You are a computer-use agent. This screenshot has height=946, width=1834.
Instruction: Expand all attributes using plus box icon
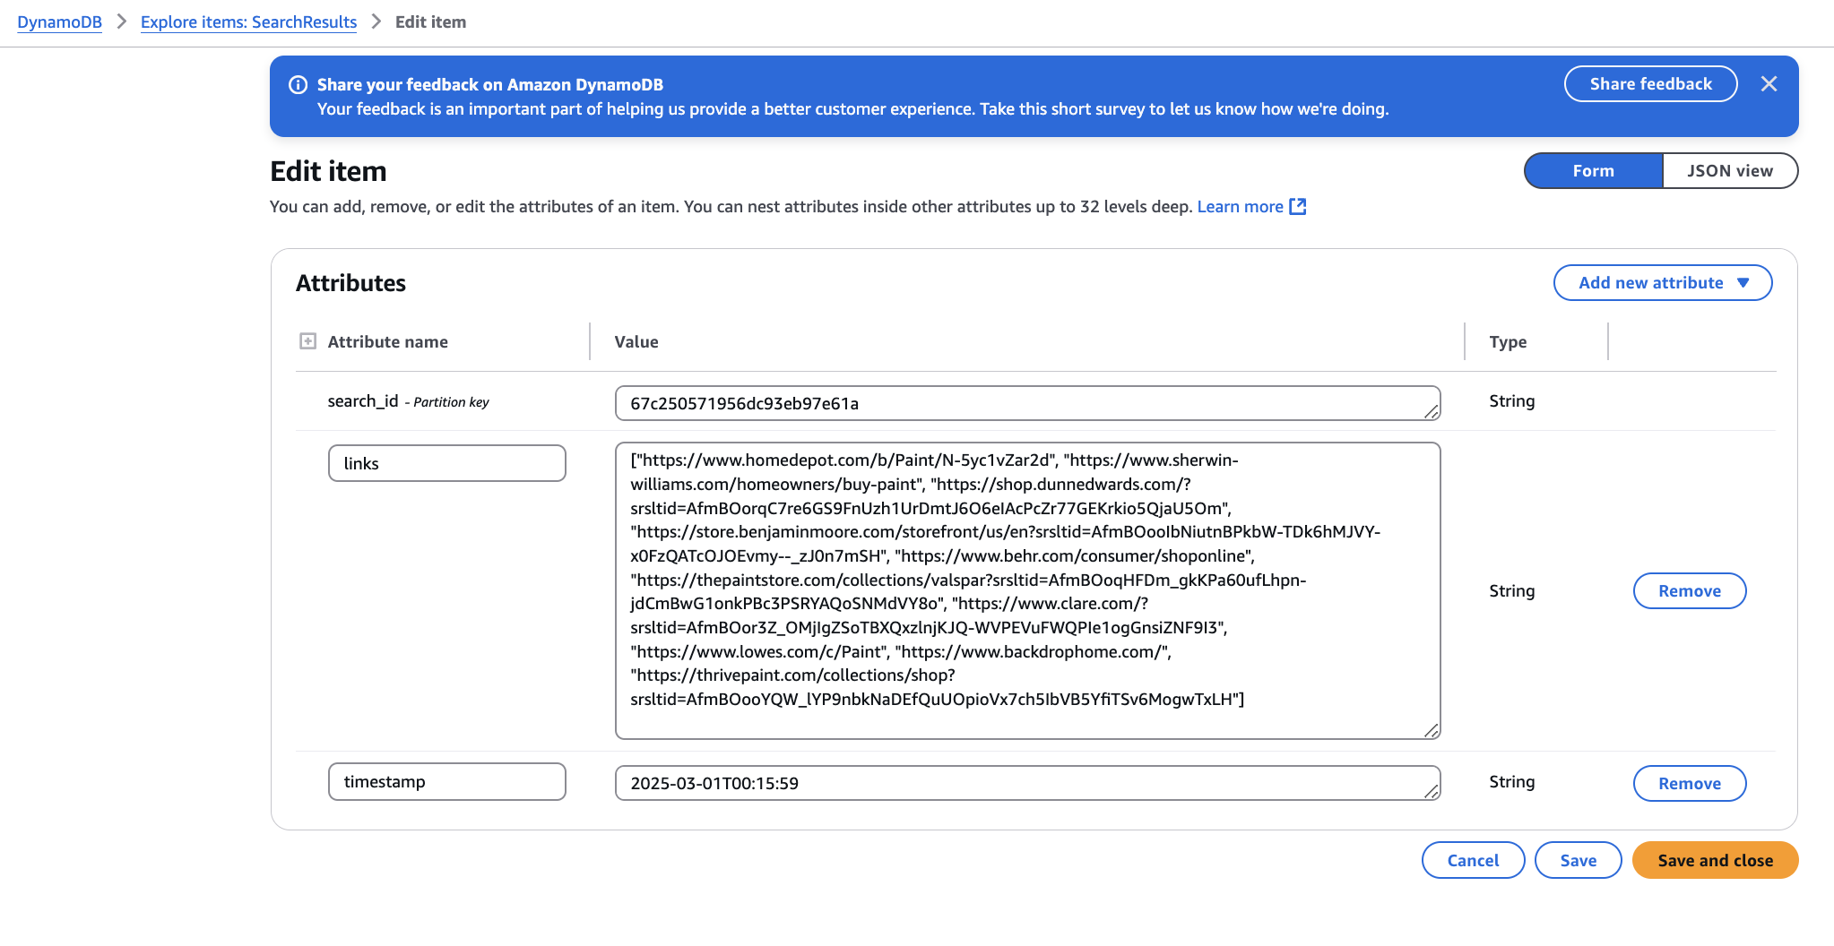307,341
